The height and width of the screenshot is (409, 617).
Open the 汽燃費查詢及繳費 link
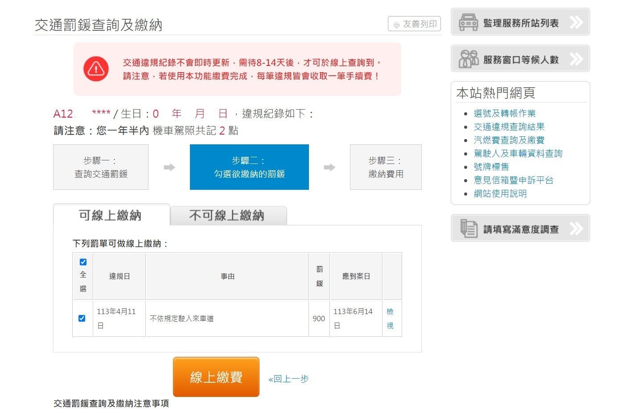click(x=509, y=140)
